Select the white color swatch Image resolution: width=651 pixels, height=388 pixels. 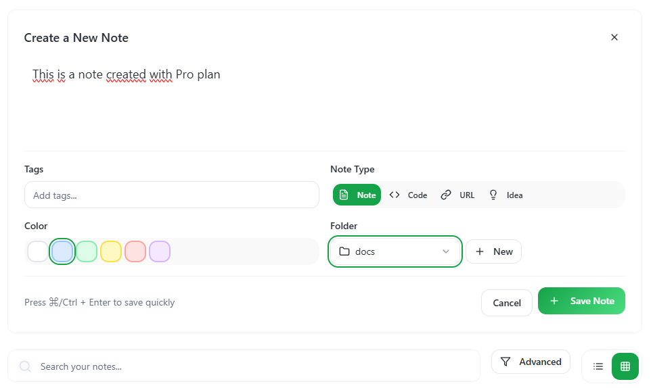[x=38, y=251]
